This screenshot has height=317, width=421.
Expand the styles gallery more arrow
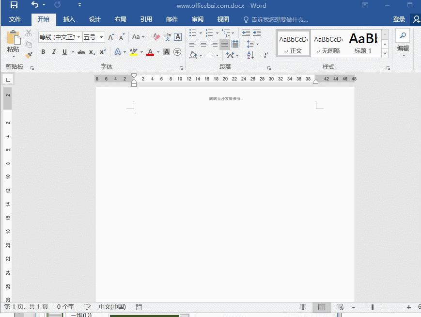(385, 54)
